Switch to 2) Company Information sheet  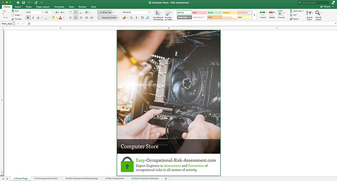46,179
